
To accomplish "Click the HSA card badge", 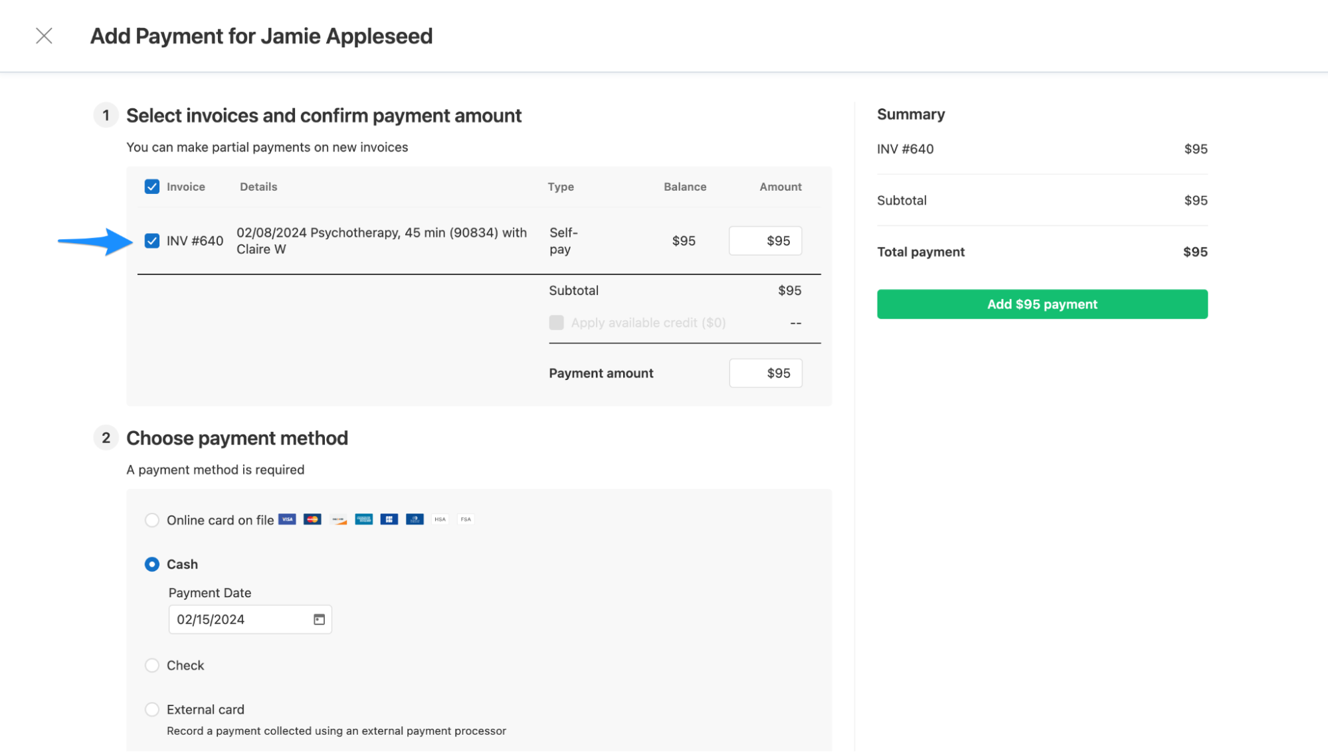I will coord(440,519).
